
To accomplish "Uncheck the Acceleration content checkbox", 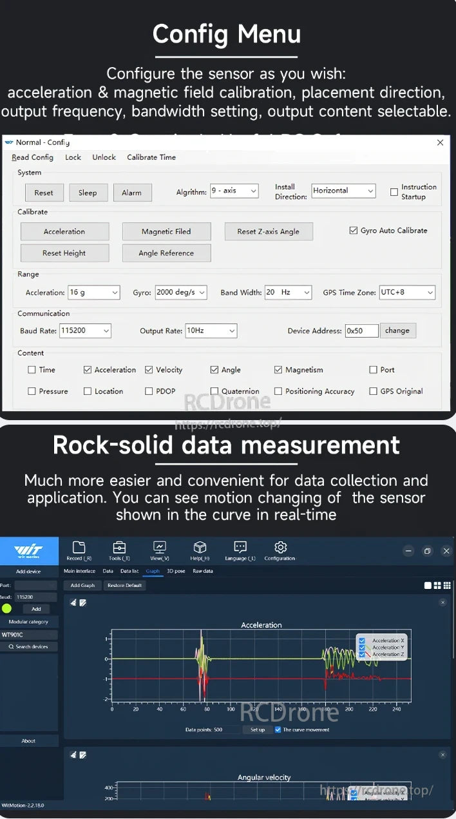I will (x=88, y=370).
